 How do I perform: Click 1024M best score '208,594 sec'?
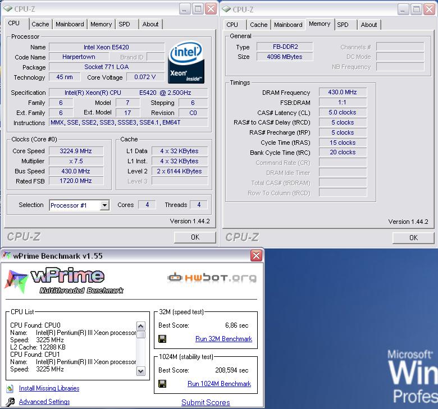click(x=231, y=370)
